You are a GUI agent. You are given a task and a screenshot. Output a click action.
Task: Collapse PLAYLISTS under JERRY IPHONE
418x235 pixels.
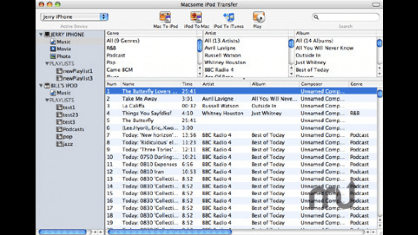(47, 64)
